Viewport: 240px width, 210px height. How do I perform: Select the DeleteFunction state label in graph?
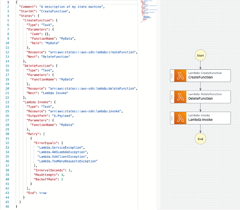point(200,98)
